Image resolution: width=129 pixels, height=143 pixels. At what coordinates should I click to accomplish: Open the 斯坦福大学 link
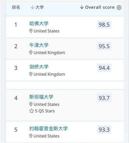click(x=41, y=97)
